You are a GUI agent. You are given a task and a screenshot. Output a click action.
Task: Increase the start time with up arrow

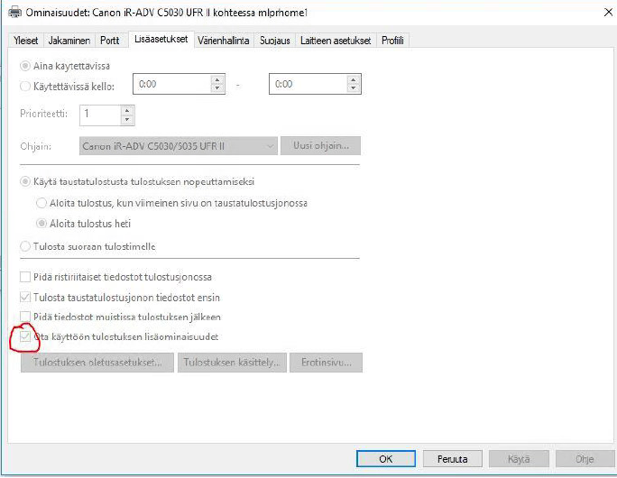coord(216,79)
